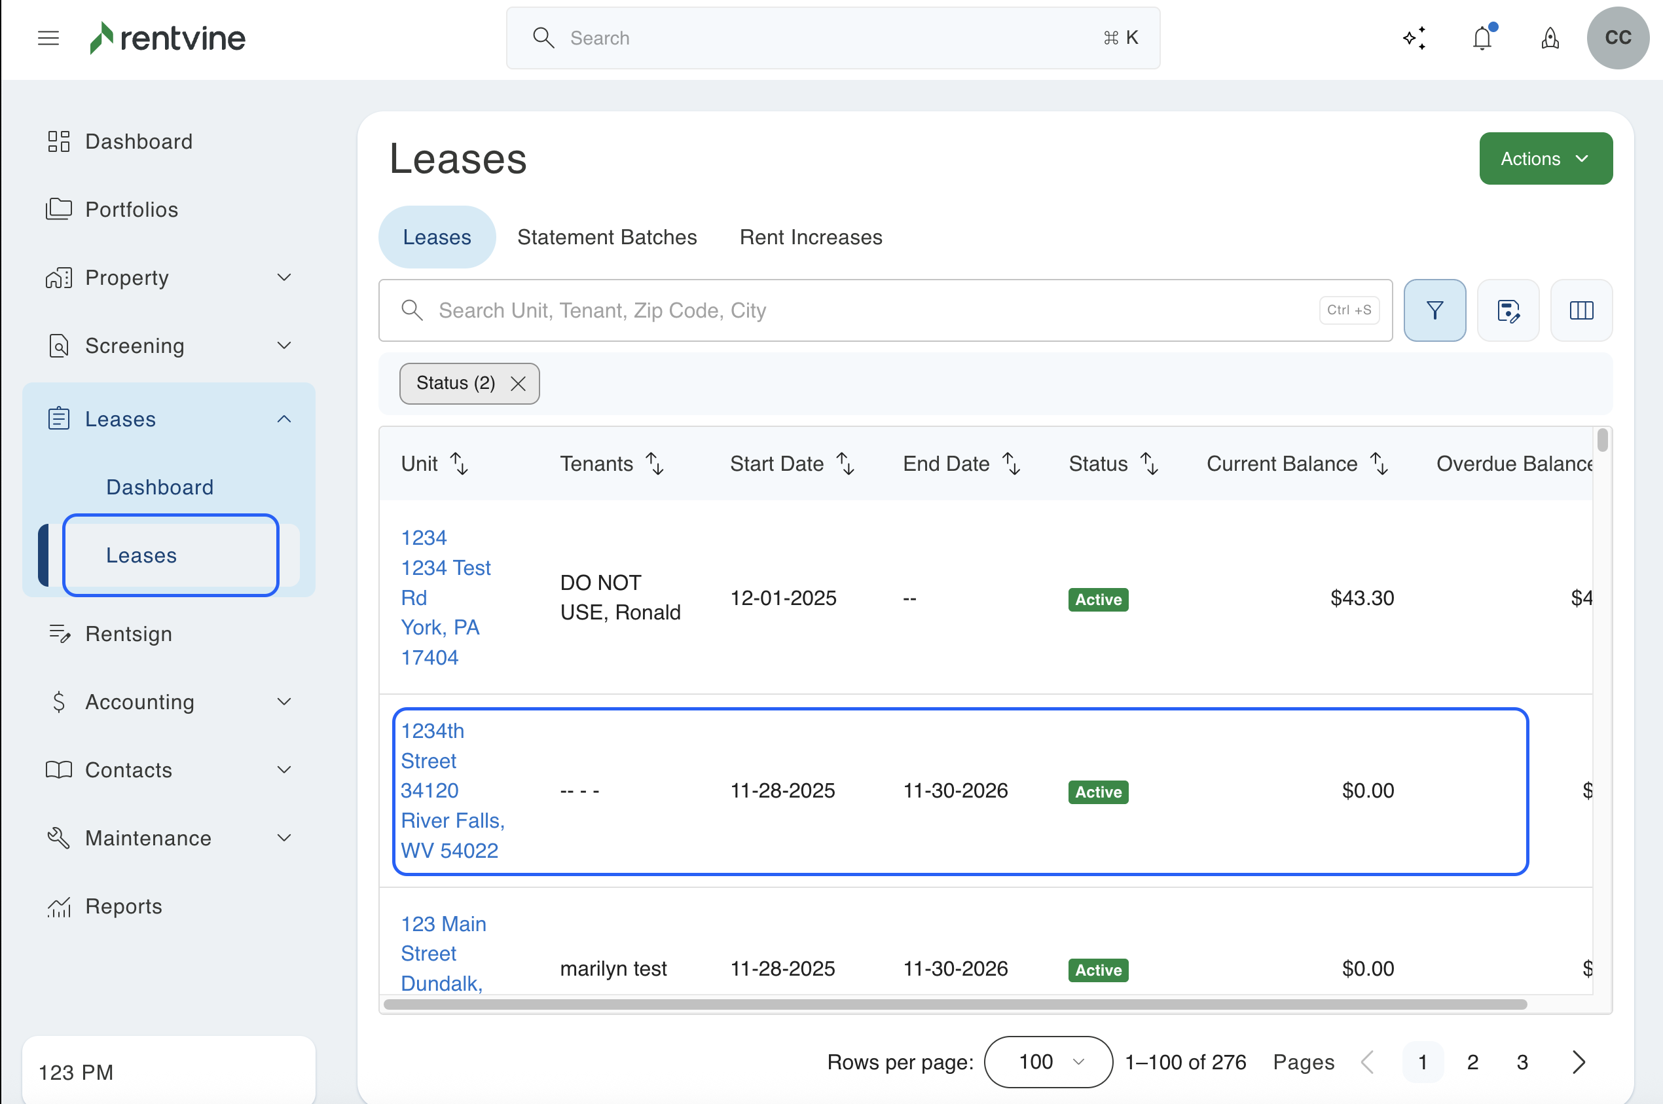Click the AI sparkle icon in header

1414,38
